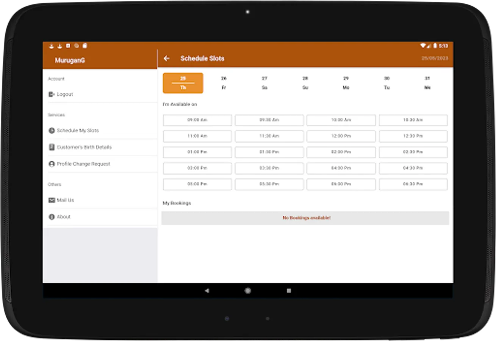This screenshot has width=496, height=341.
Task: Mark 03:30 Pm as available
Action: point(269,168)
